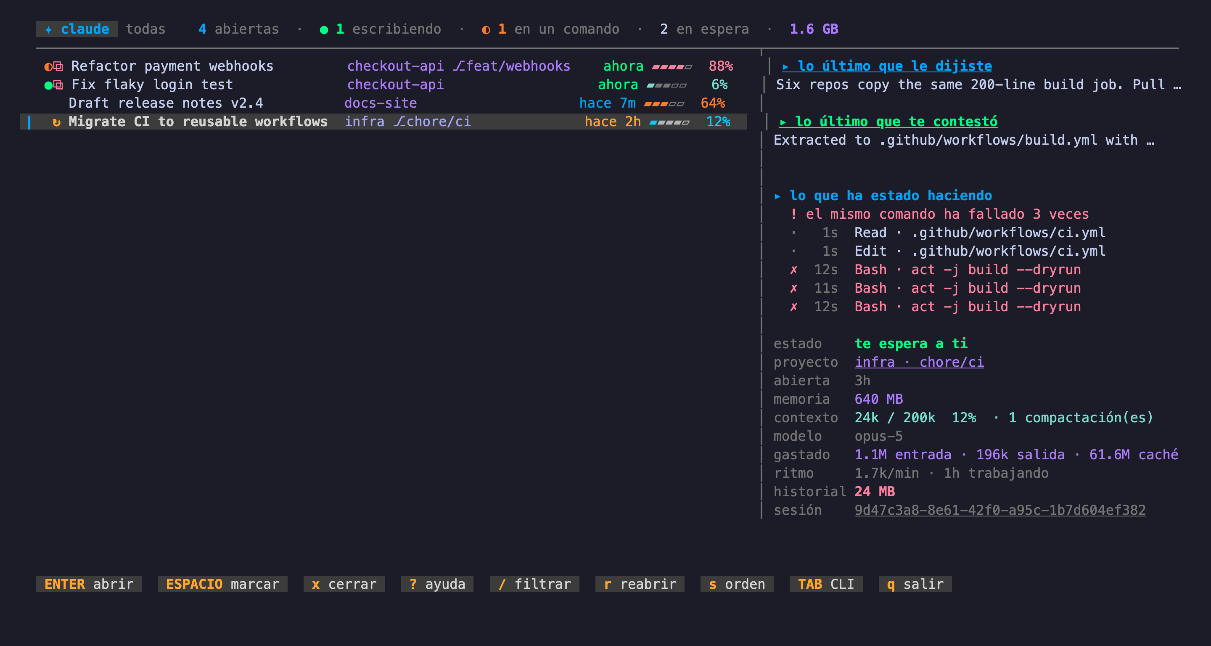
Task: Click the red exclamation warning about failed command
Action: [x=793, y=214]
